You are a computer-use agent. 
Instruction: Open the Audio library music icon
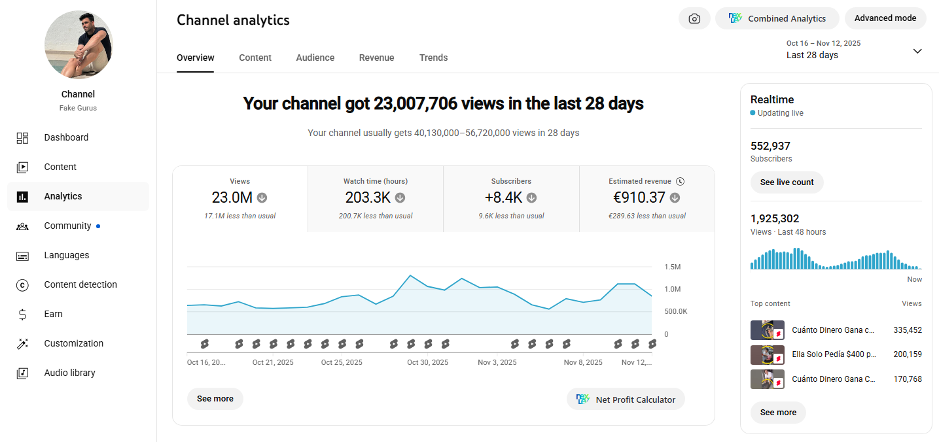tap(22, 373)
